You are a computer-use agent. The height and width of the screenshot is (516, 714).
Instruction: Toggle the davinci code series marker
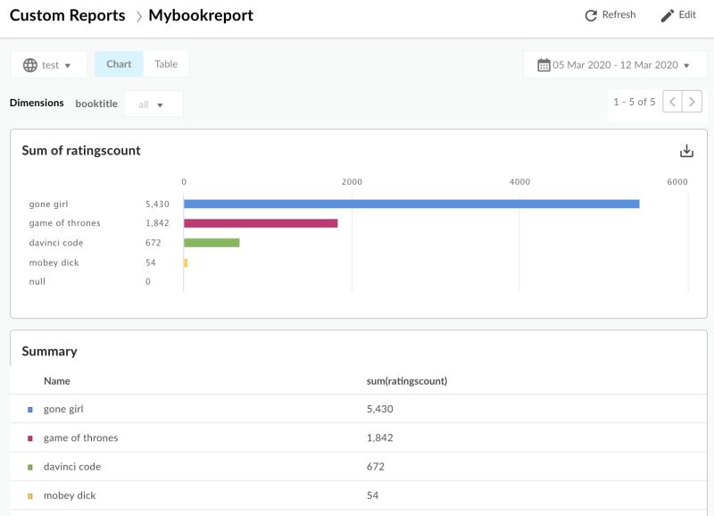[29, 466]
